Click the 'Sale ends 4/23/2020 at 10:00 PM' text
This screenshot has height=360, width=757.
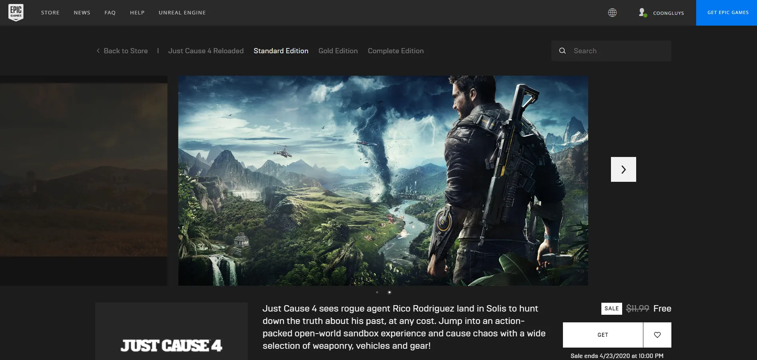click(x=617, y=356)
